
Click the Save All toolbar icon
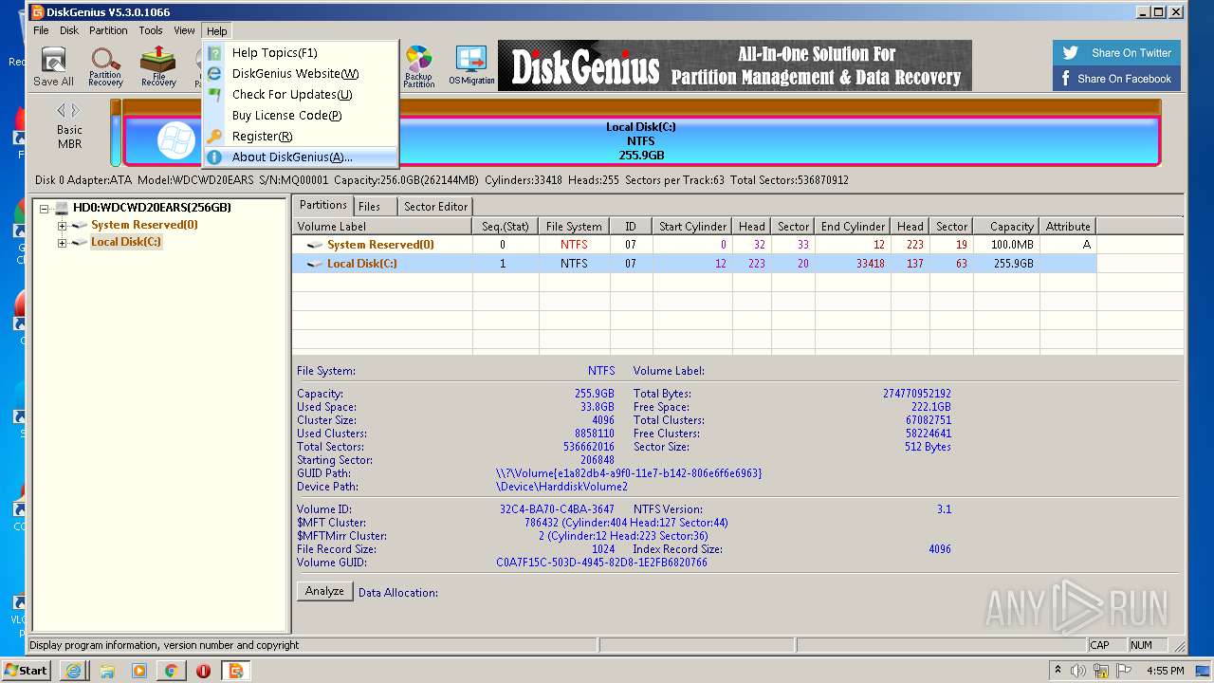pyautogui.click(x=53, y=67)
